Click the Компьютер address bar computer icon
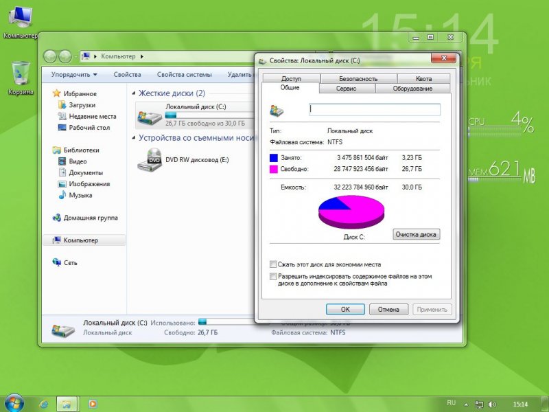Screen dimensions: 549x412 tap(86, 56)
